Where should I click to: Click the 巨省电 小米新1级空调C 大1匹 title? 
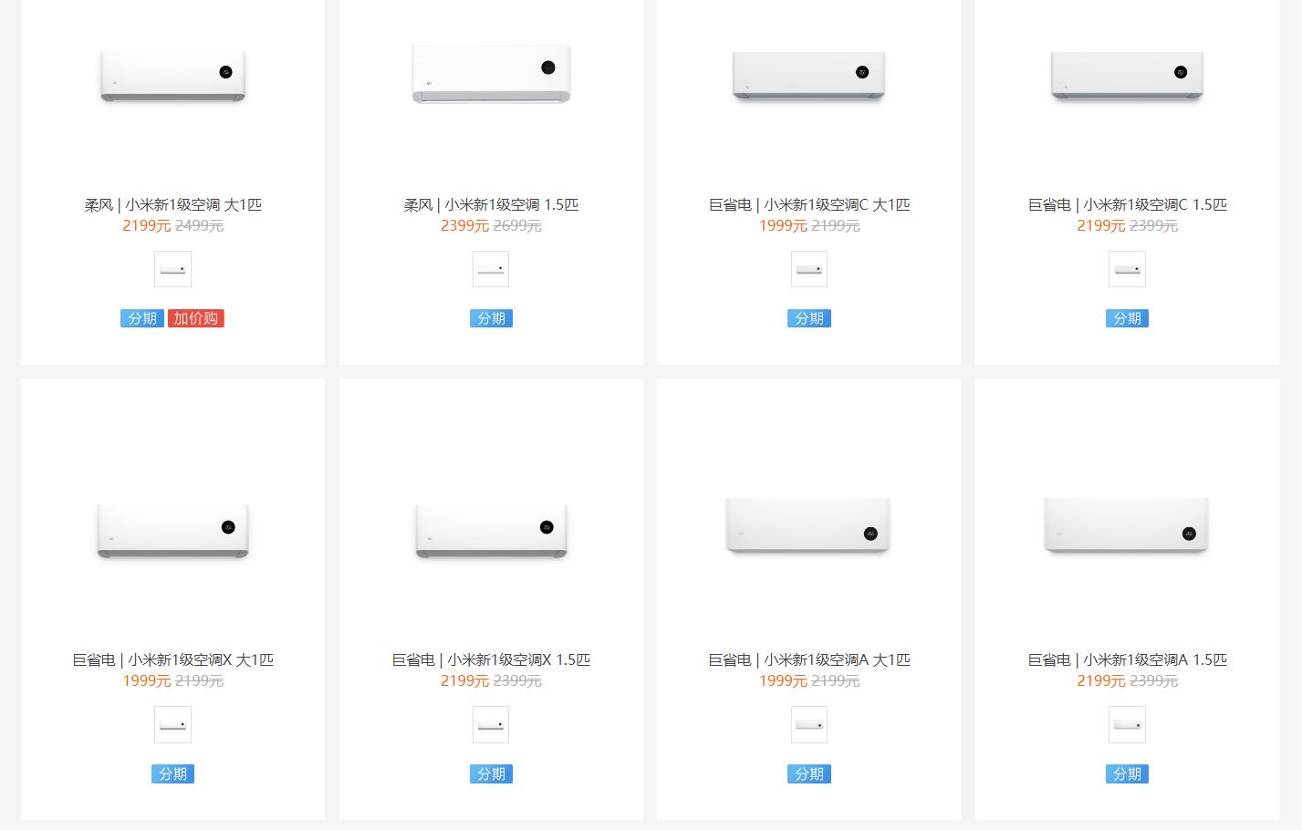pyautogui.click(x=808, y=205)
